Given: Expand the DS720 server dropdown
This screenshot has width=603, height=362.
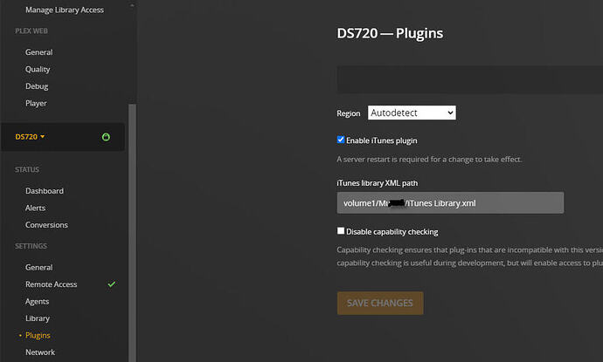Looking at the screenshot, I should pos(30,137).
